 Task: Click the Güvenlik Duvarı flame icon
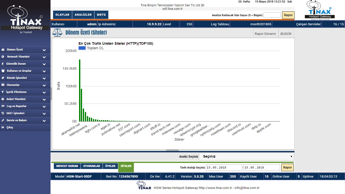3,64
